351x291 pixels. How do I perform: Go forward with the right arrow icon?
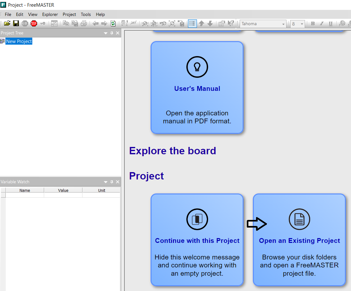point(104,24)
